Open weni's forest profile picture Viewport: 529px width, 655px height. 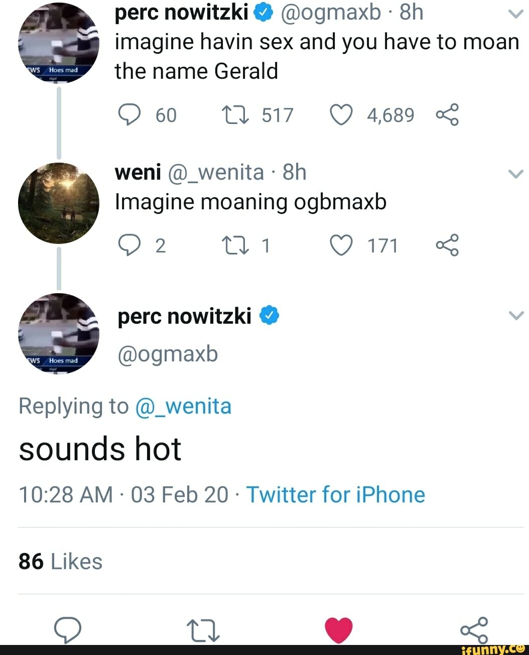click(x=59, y=203)
